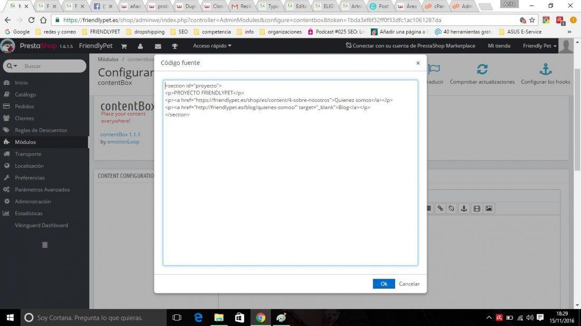Open Estadísticas in the sidebar

[29, 213]
